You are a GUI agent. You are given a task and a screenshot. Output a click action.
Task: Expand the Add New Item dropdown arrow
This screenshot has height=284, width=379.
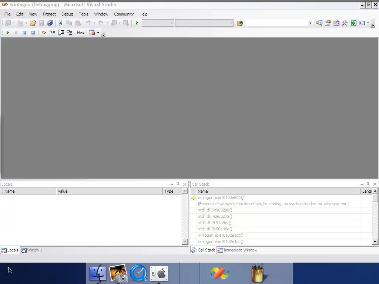tap(26, 23)
